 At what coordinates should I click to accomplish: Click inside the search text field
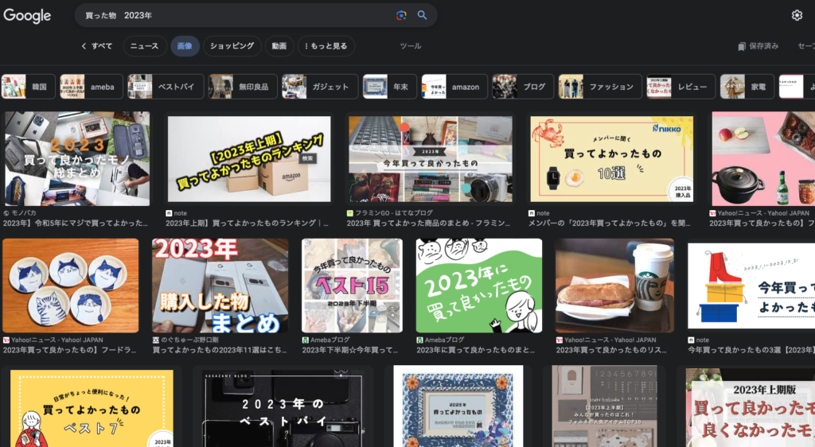pyautogui.click(x=239, y=15)
